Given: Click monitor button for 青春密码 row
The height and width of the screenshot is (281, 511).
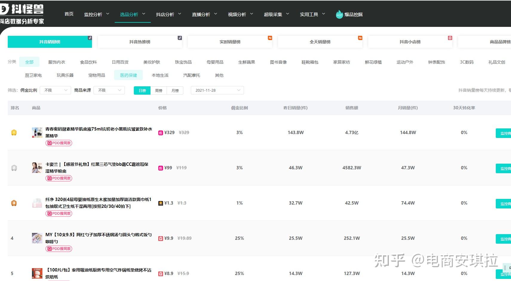Looking at the screenshot, I should point(504,133).
